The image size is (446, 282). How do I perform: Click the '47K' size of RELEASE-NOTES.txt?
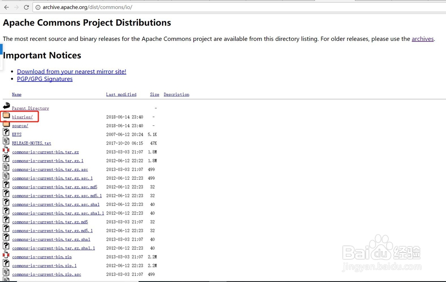[x=153, y=143]
